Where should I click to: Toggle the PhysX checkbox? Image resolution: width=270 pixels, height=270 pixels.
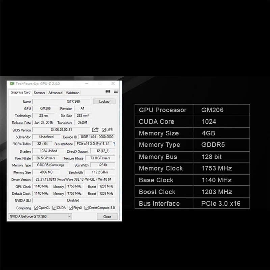(71, 208)
